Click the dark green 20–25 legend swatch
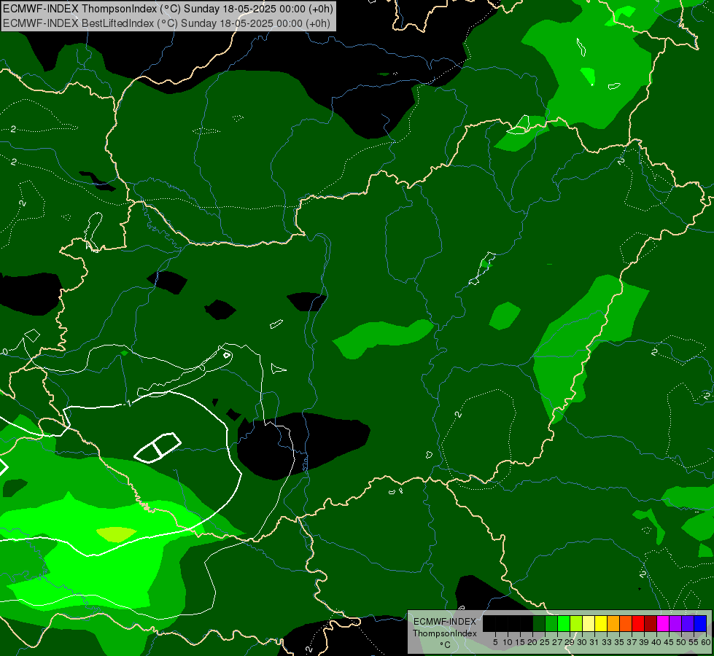This screenshot has width=714, height=656. [539, 623]
